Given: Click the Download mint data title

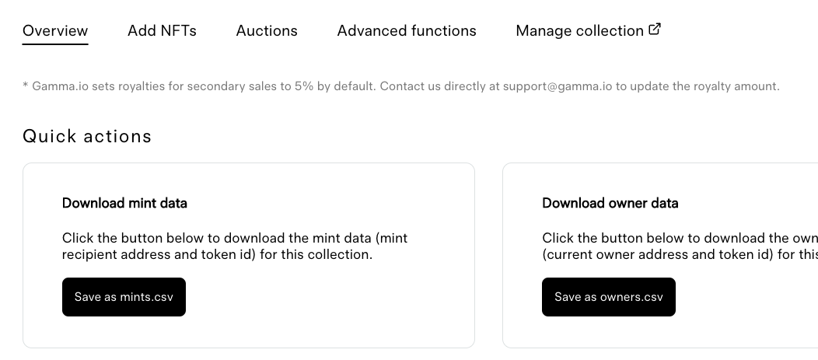Looking at the screenshot, I should click(124, 203).
